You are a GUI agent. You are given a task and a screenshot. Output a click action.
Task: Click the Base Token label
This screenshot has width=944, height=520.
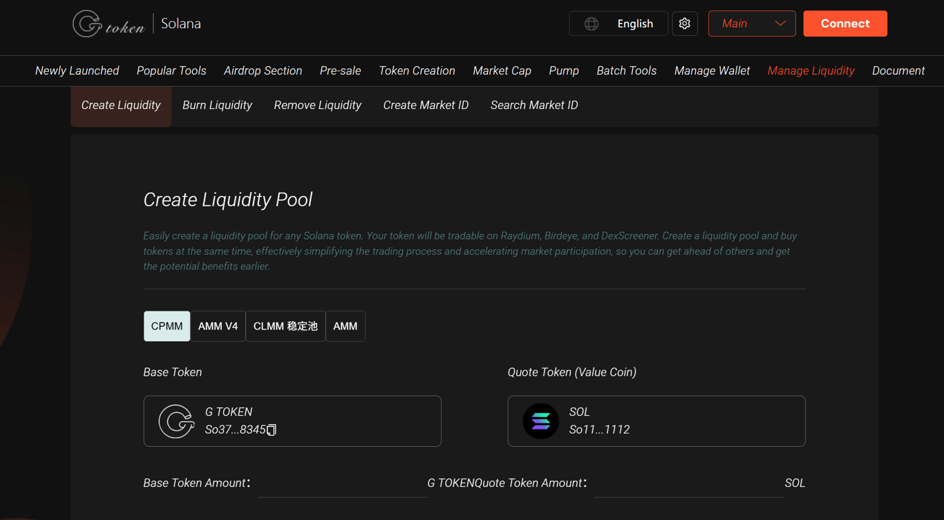[173, 372]
